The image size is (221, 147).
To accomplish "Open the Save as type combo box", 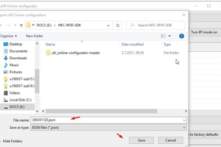I will [109, 128].
